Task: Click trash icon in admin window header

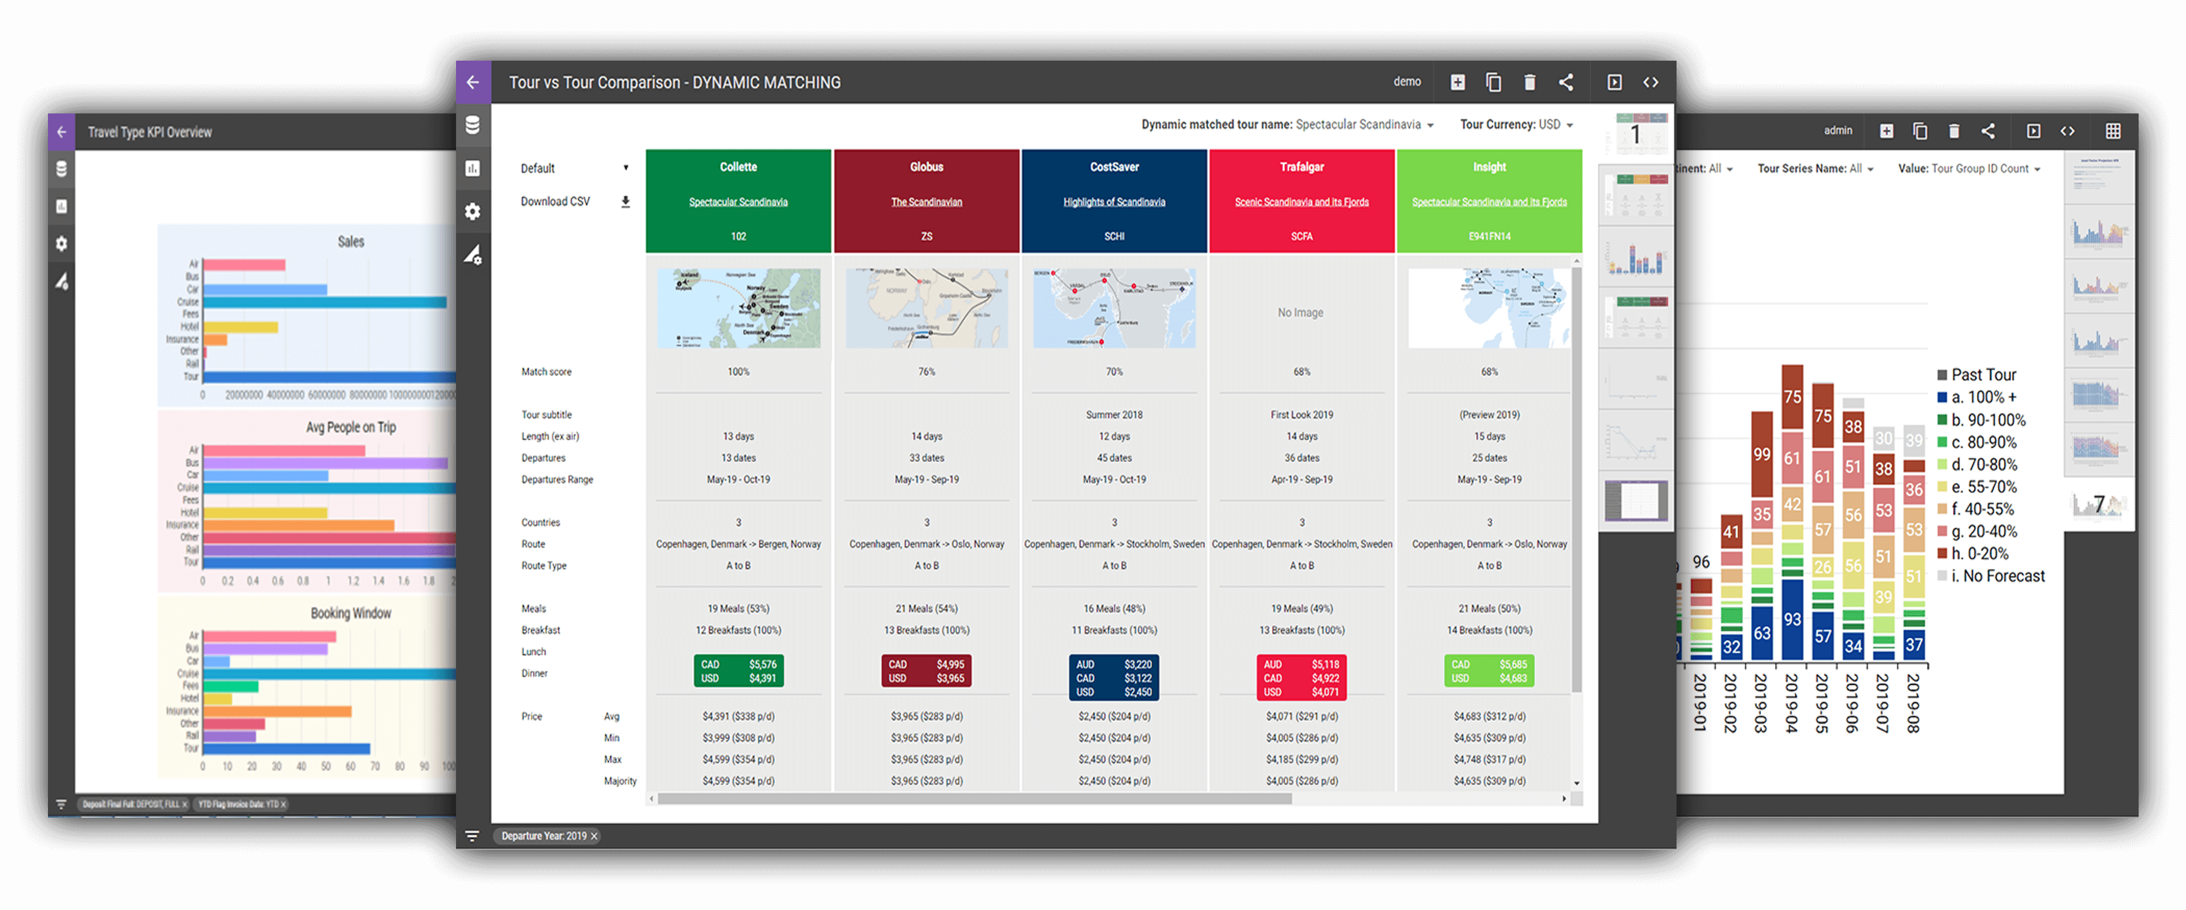Action: coord(1954,130)
